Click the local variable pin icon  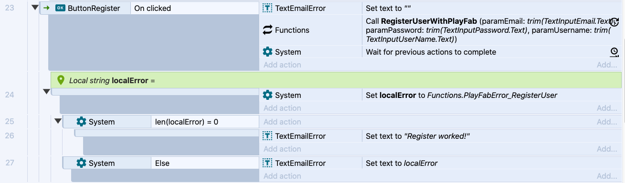point(61,80)
